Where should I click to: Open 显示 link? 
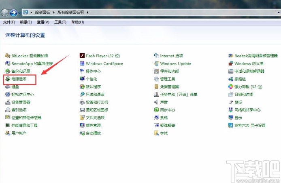tap(238, 118)
